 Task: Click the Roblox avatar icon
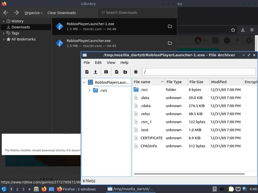[198, 40]
